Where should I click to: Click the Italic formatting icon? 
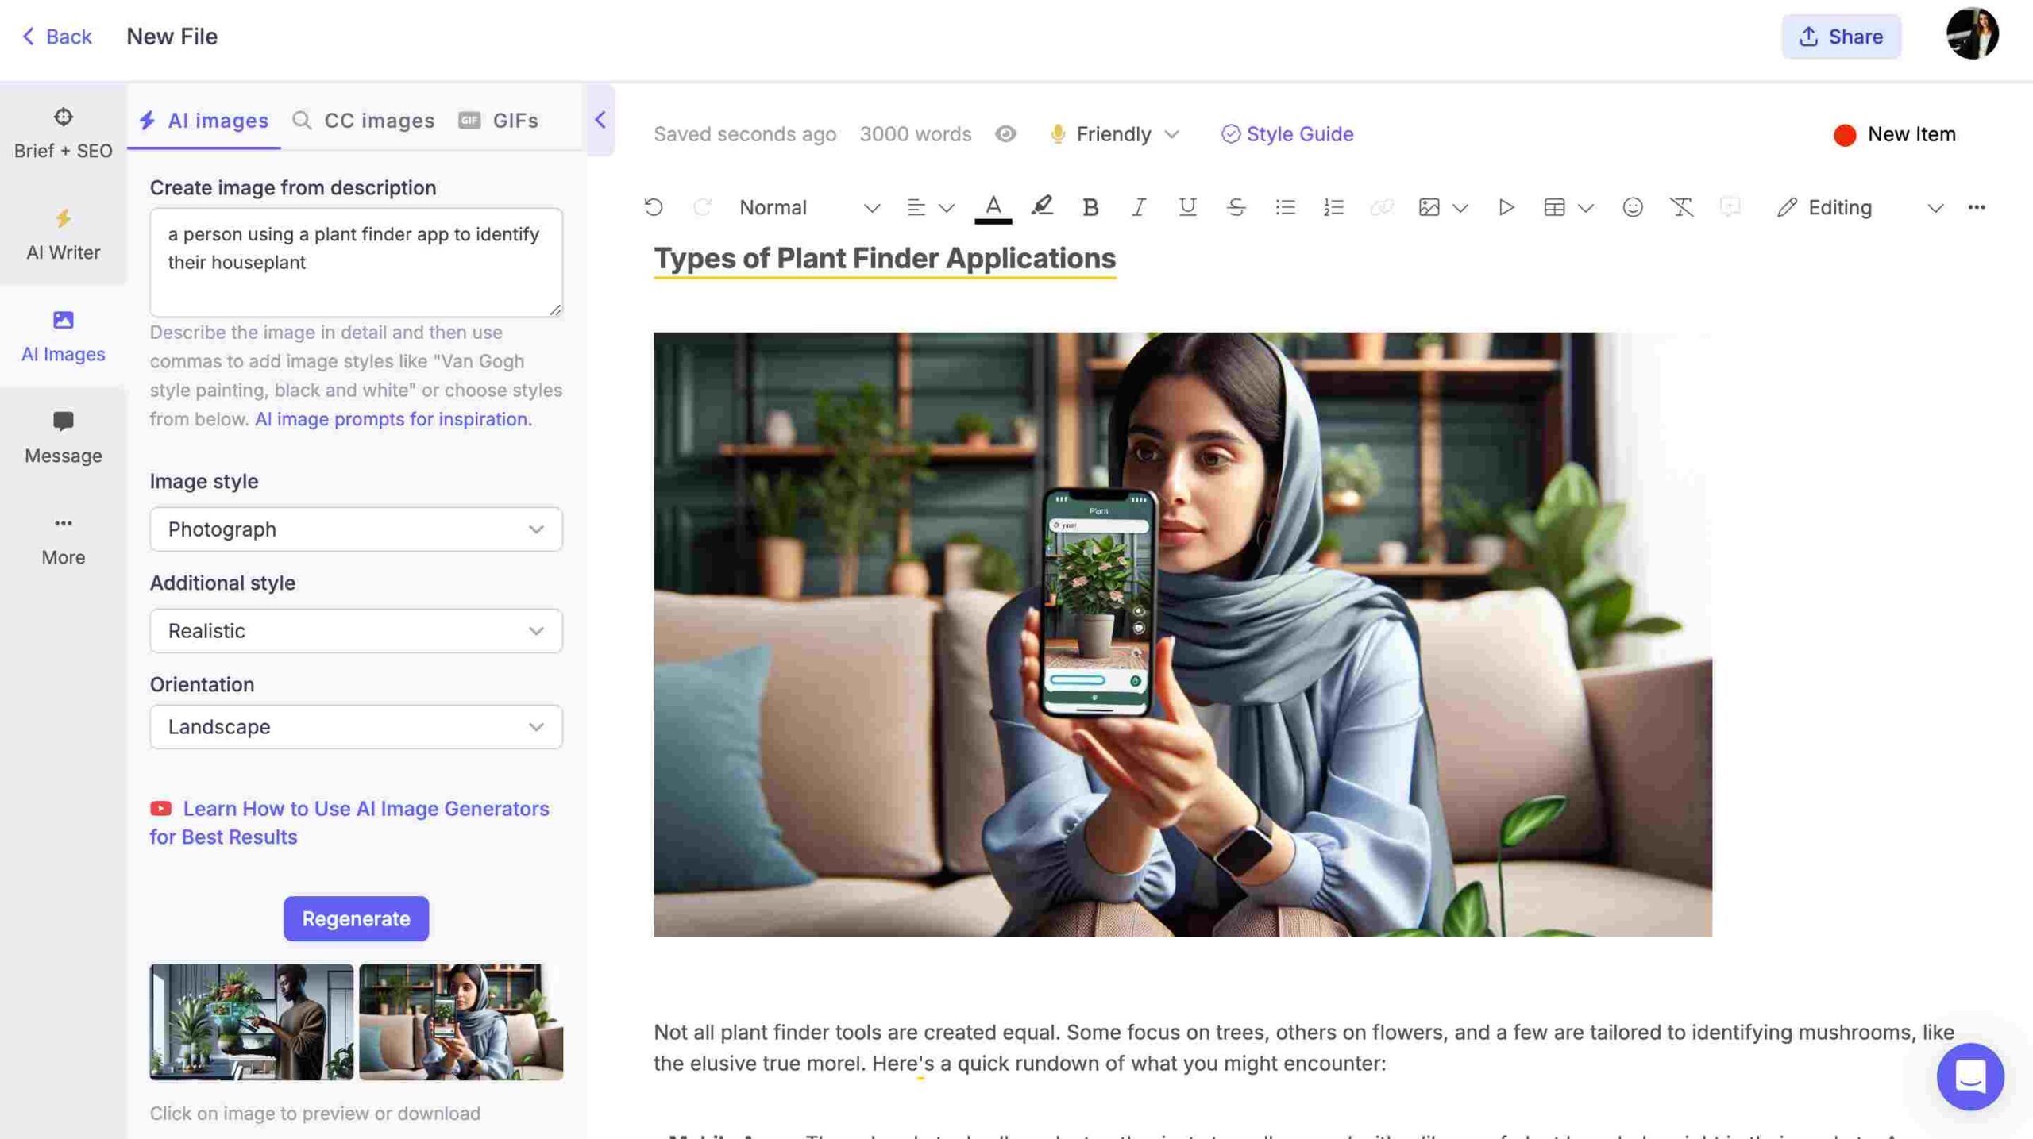click(1138, 206)
